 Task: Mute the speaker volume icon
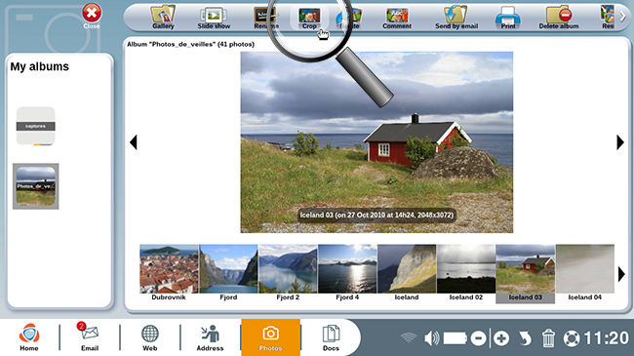click(x=431, y=338)
